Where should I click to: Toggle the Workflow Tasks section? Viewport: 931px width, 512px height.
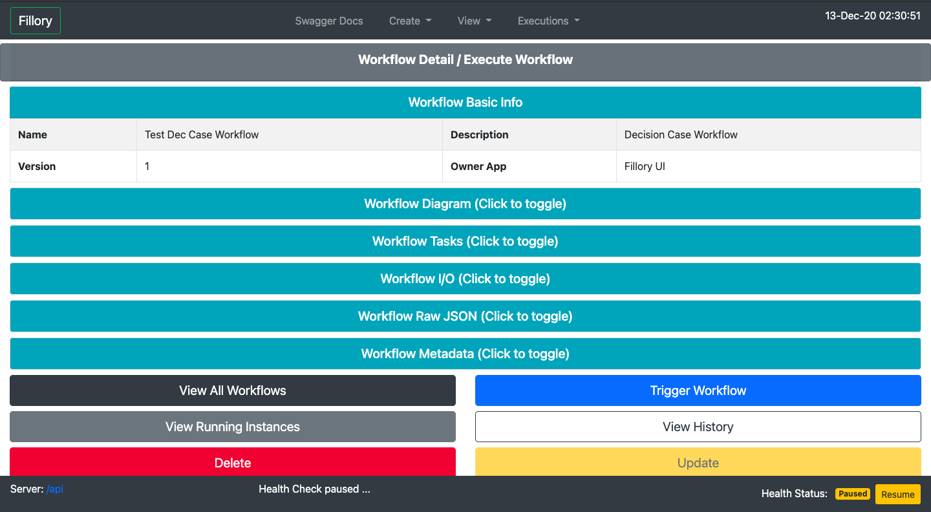(x=465, y=240)
